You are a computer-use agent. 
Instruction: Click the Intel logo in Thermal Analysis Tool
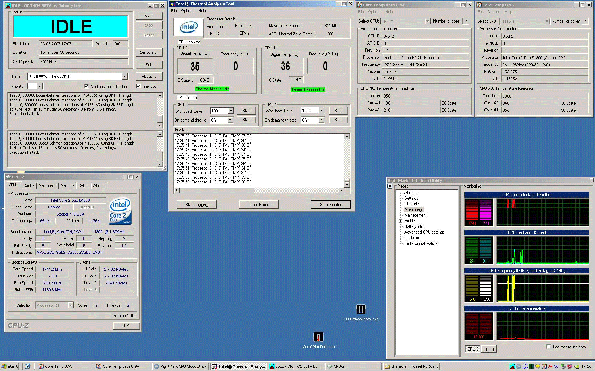tap(189, 27)
